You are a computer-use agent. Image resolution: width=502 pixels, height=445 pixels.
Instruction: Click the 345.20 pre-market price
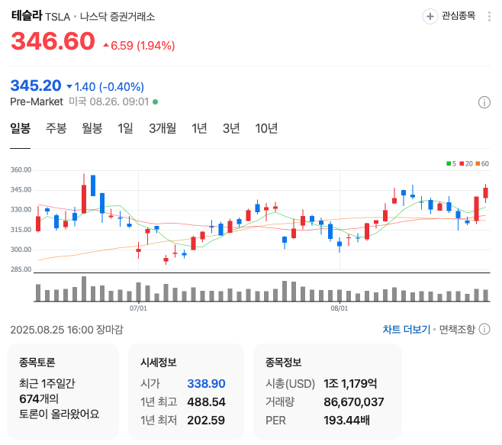(x=36, y=85)
